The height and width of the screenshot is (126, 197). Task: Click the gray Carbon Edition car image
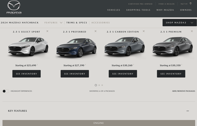pos(125,46)
